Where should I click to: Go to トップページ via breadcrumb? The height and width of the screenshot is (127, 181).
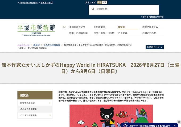tap(23, 45)
